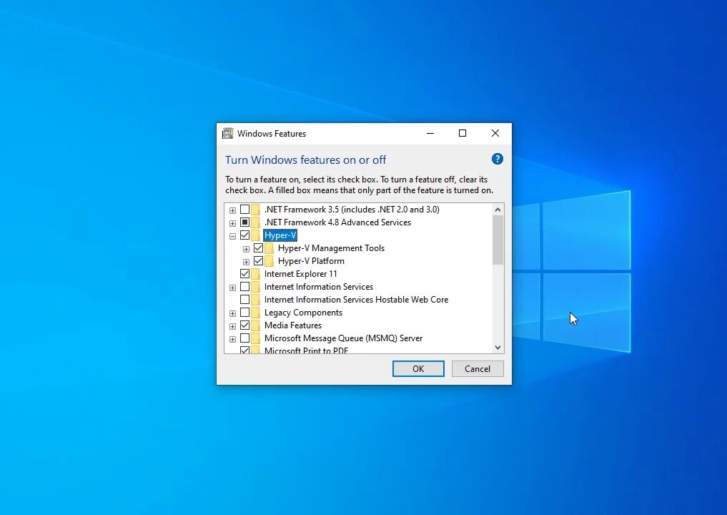This screenshot has width=727, height=515.
Task: Close the Windows Features dialog
Action: 495,134
